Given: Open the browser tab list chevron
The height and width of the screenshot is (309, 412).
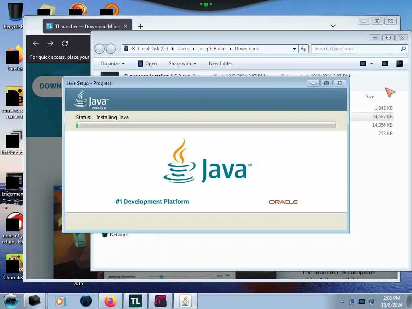Looking at the screenshot, I should (333, 26).
